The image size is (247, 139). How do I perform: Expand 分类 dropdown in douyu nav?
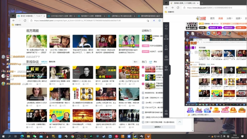[230, 18]
